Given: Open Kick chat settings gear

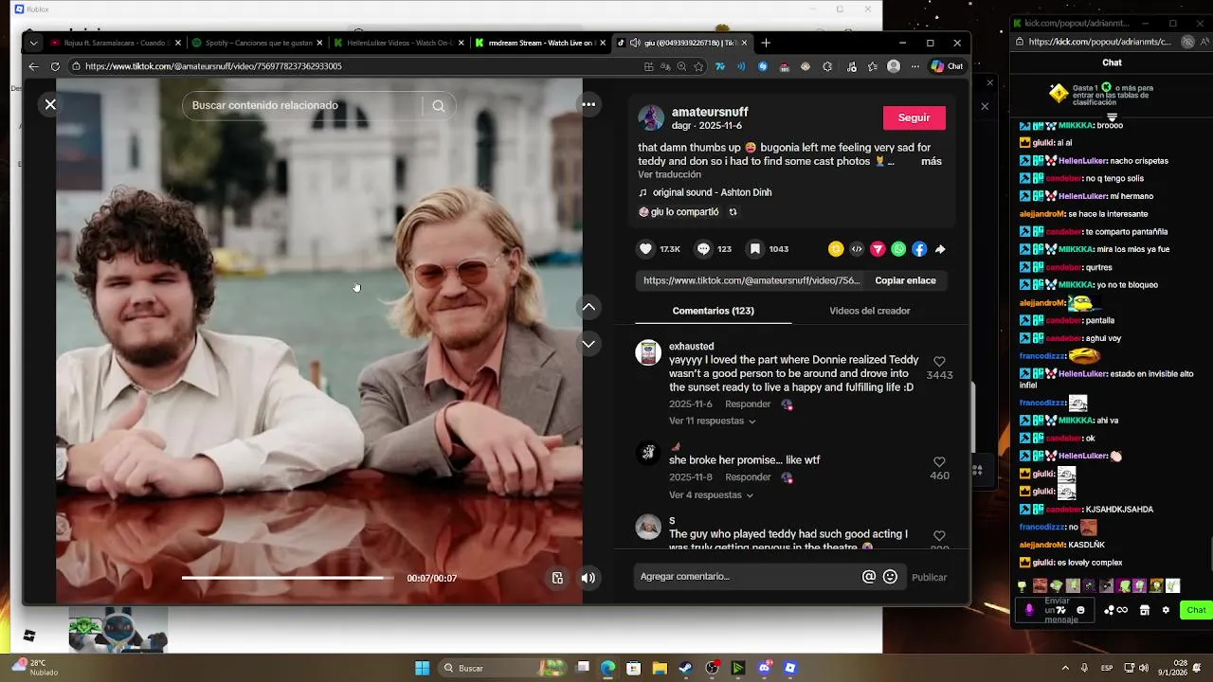Looking at the screenshot, I should (x=1166, y=610).
